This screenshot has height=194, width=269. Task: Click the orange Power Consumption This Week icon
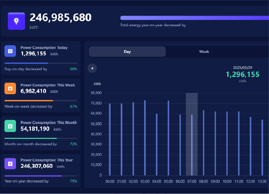coord(10,89)
